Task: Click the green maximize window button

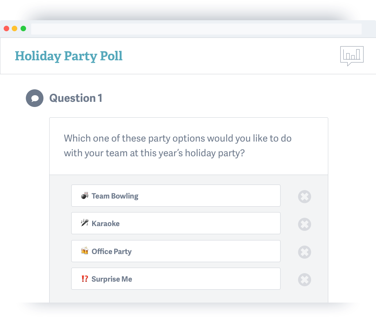Action: pos(23,29)
